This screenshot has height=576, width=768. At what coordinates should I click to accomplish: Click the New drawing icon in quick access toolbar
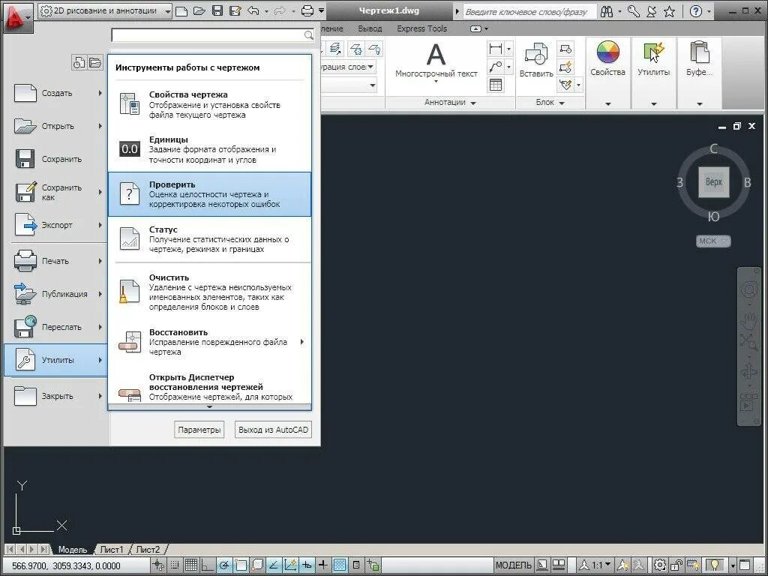[x=181, y=10]
